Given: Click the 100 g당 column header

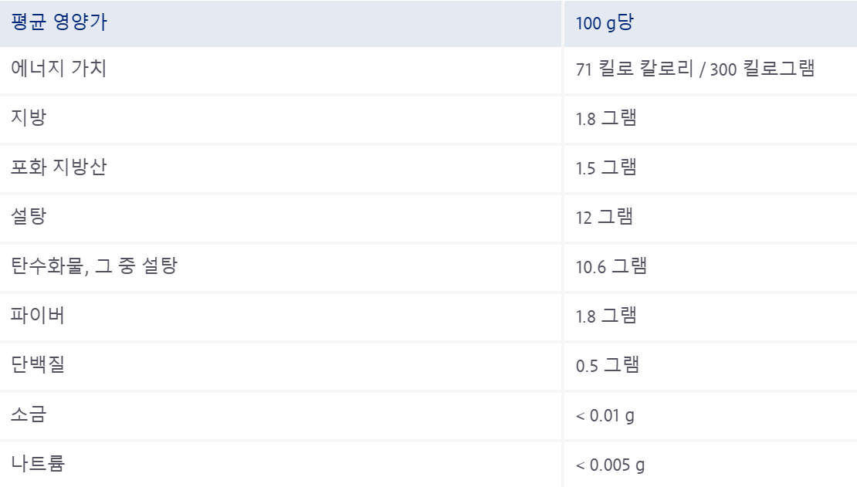Looking at the screenshot, I should click(710, 23).
